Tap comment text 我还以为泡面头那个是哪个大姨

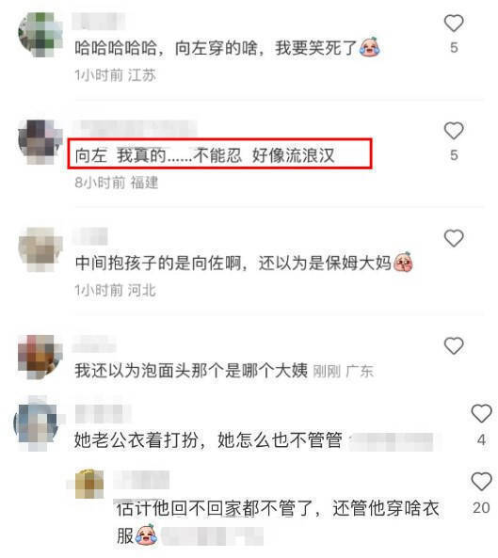click(x=191, y=371)
